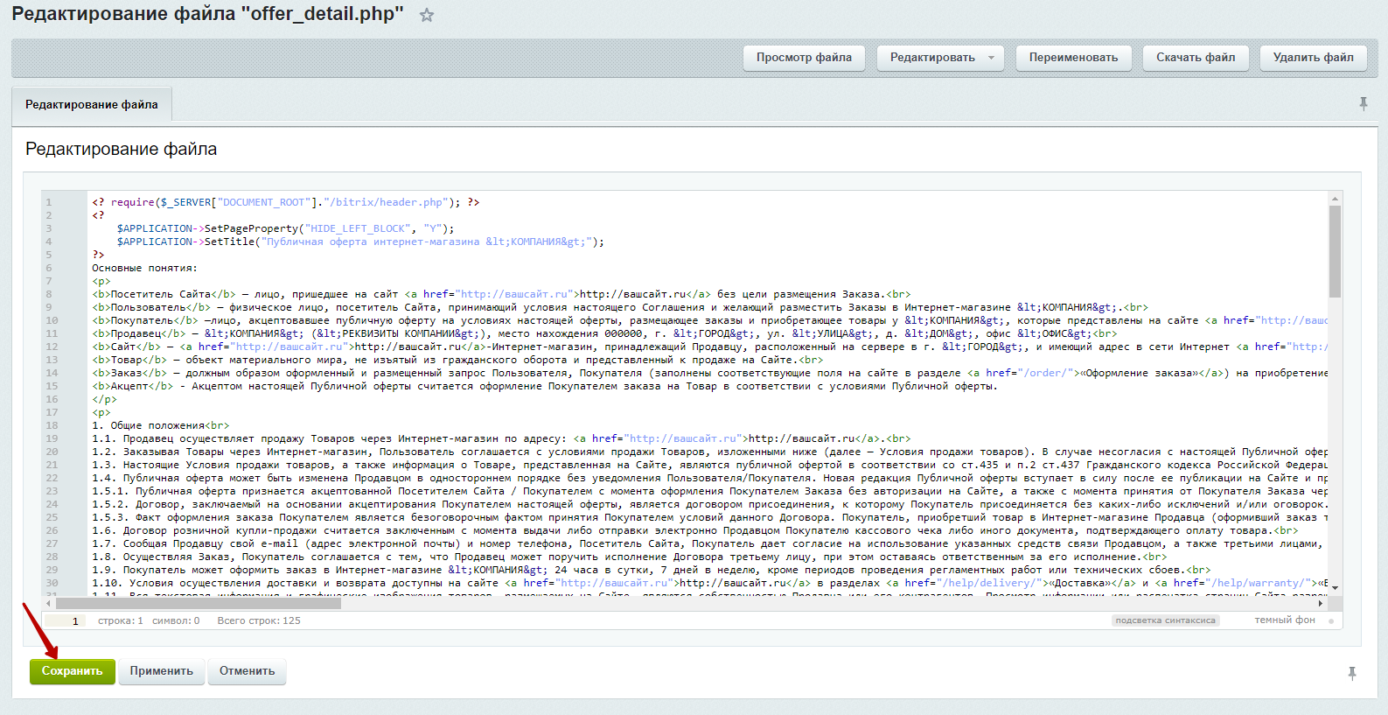Delete file with Удалить файл button
The image size is (1388, 715).
click(1313, 58)
